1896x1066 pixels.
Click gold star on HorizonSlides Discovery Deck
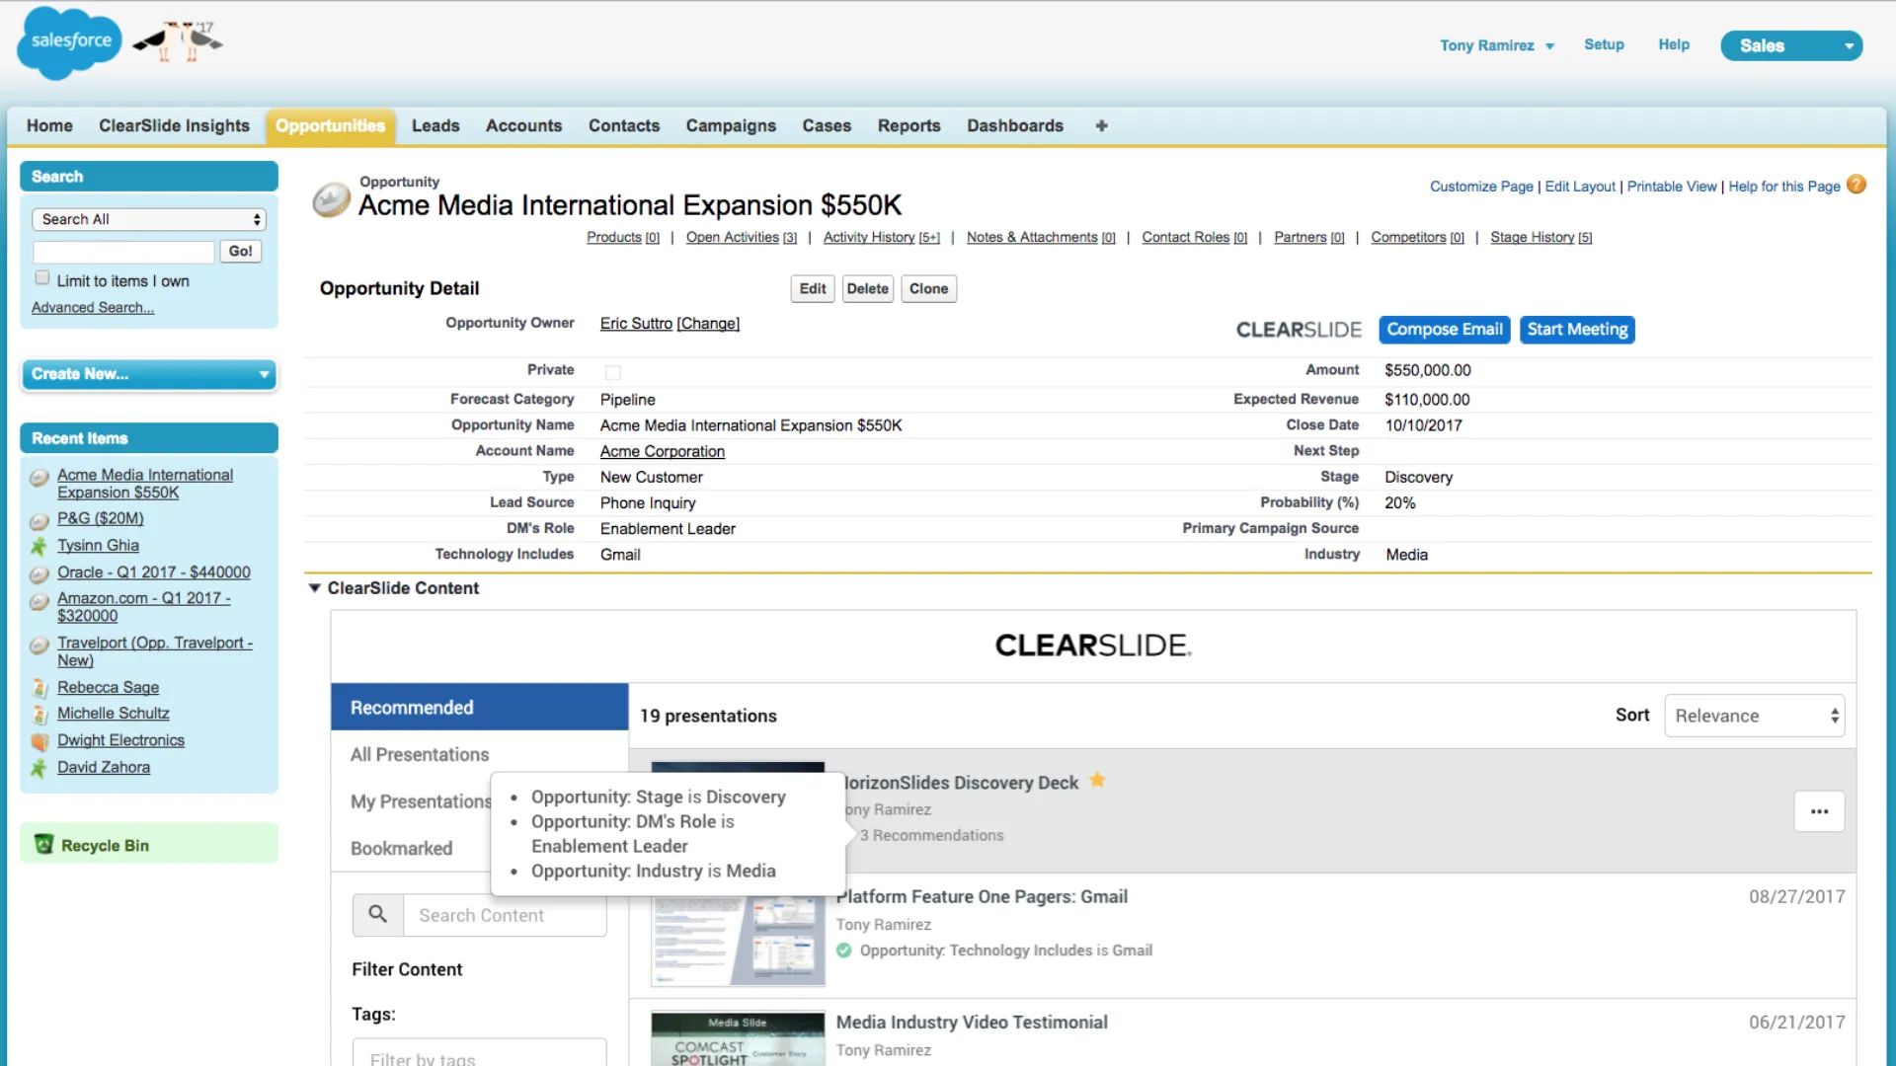1097,781
